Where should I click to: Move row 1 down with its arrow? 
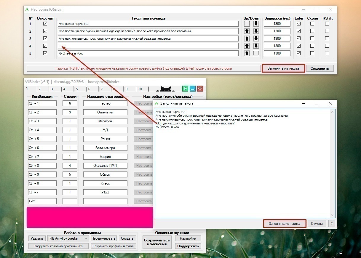pyautogui.click(x=256, y=24)
